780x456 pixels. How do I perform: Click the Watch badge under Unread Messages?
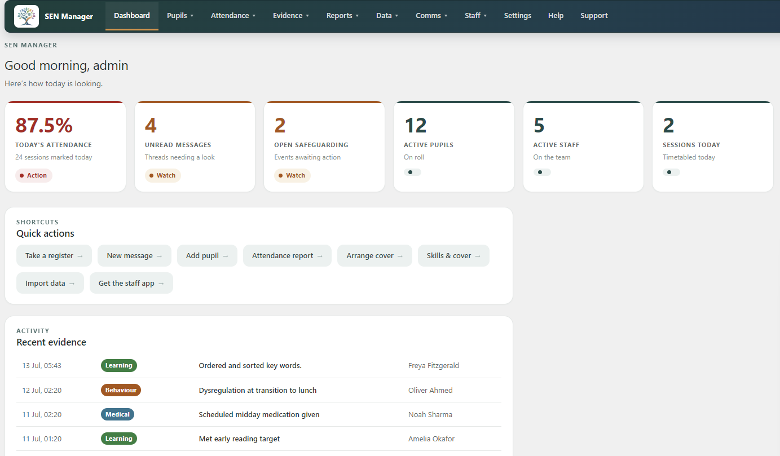point(163,175)
